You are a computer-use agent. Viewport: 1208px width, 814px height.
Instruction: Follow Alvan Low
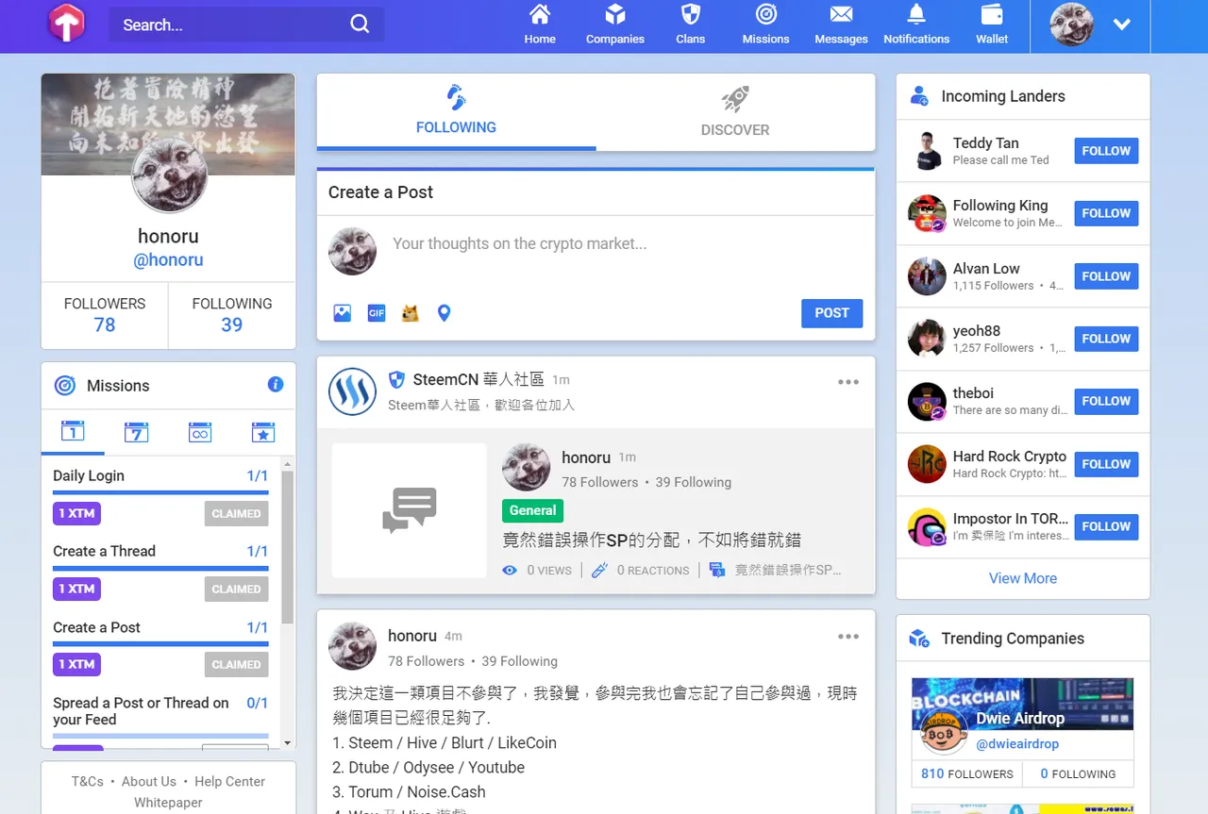pos(1106,276)
